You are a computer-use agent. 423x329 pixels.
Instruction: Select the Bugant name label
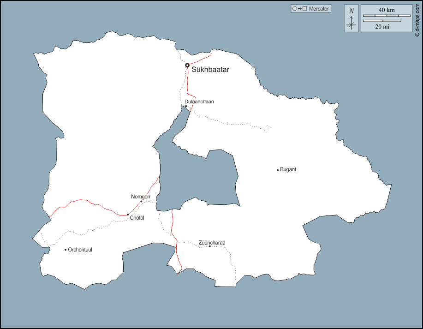click(x=288, y=169)
